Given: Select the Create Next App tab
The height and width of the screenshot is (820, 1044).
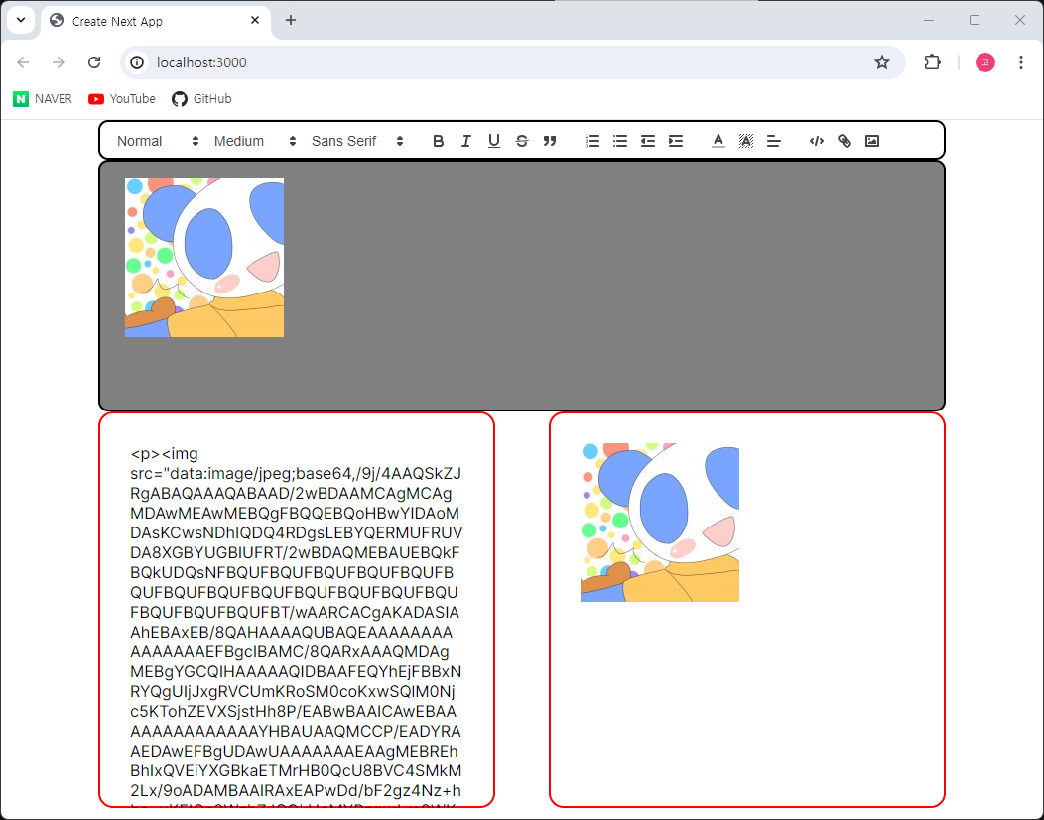Looking at the screenshot, I should 156,21.
